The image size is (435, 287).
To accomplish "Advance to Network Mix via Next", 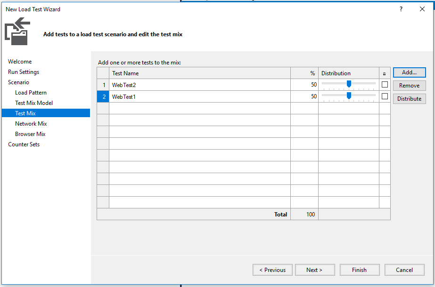I will click(314, 270).
